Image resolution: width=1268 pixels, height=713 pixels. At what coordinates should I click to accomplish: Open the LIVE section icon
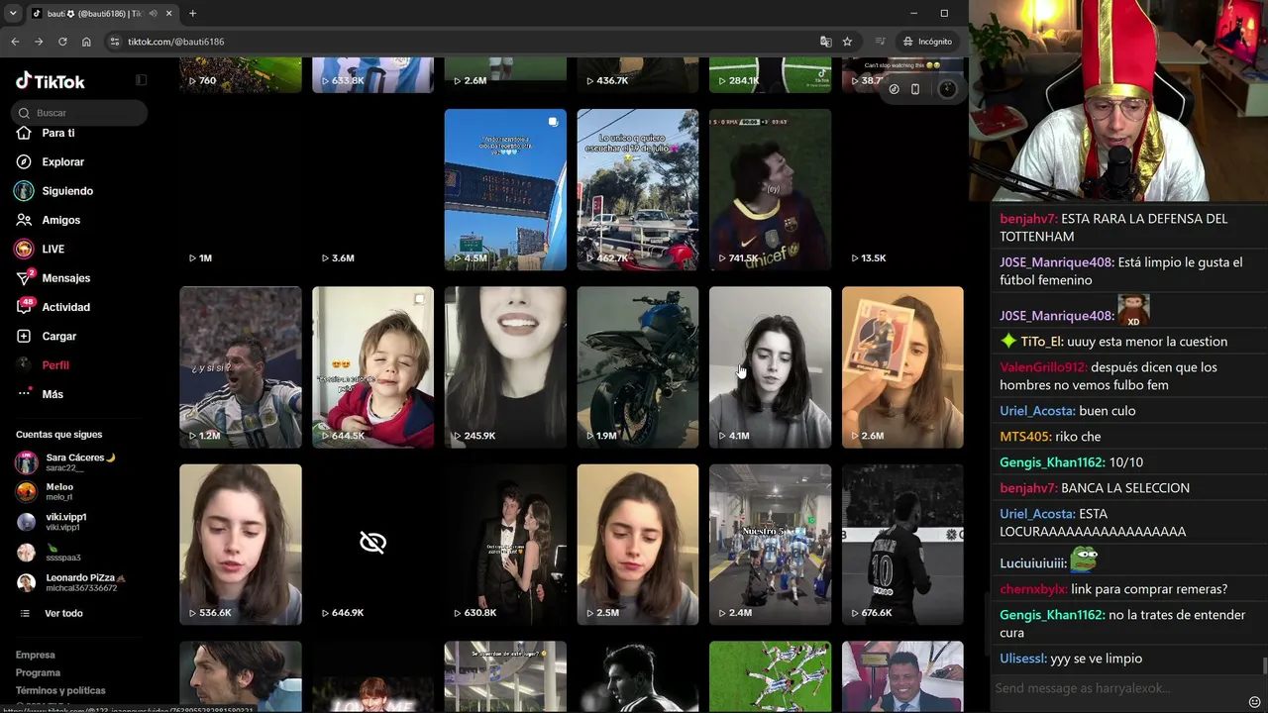pyautogui.click(x=24, y=249)
